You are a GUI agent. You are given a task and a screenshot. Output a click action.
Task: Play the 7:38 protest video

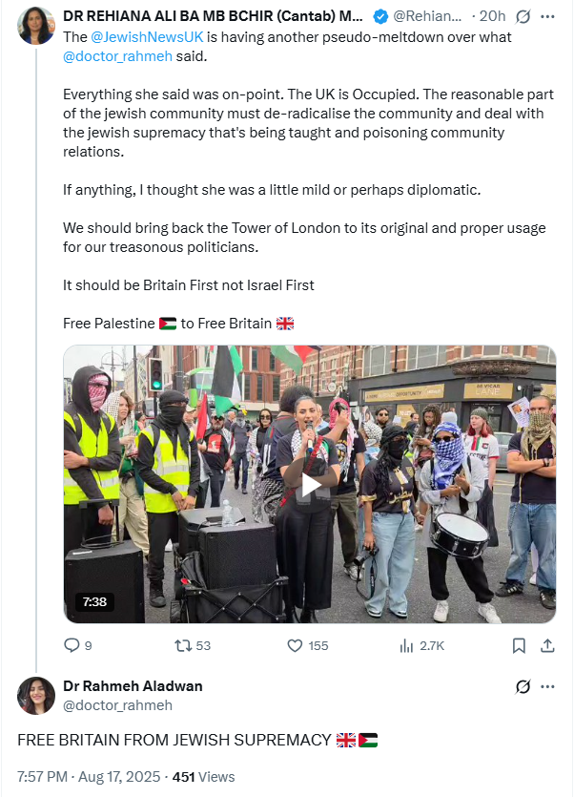[x=310, y=484]
